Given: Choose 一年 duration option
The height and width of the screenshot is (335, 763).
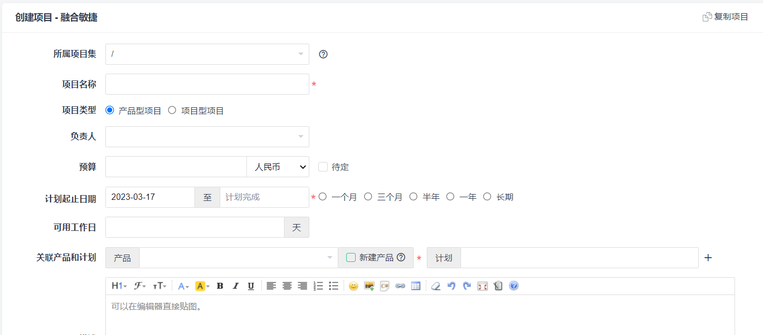Looking at the screenshot, I should 451,197.
